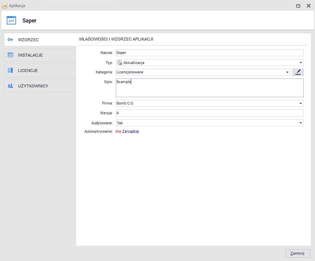Viewport: 315px width, 261px height.
Task: Maximize the Aplikacja window
Action: 298,6
